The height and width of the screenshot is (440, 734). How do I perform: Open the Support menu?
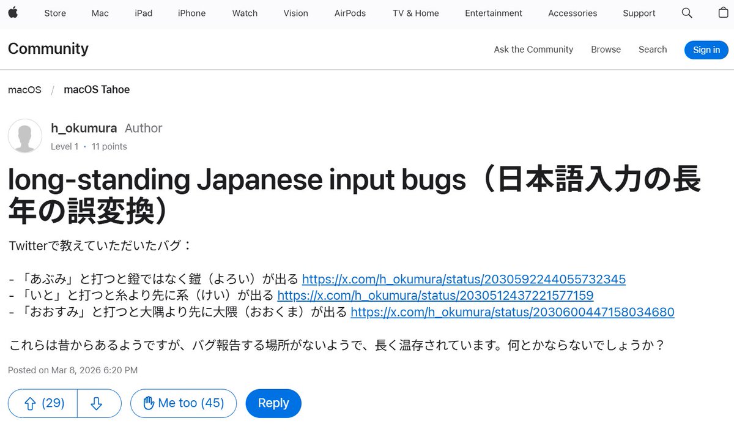[x=639, y=13]
